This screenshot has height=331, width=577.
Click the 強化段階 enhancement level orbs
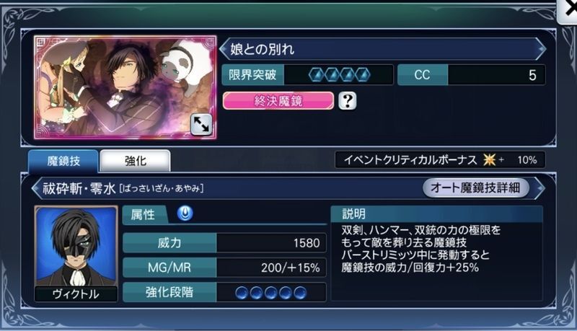coord(271,293)
